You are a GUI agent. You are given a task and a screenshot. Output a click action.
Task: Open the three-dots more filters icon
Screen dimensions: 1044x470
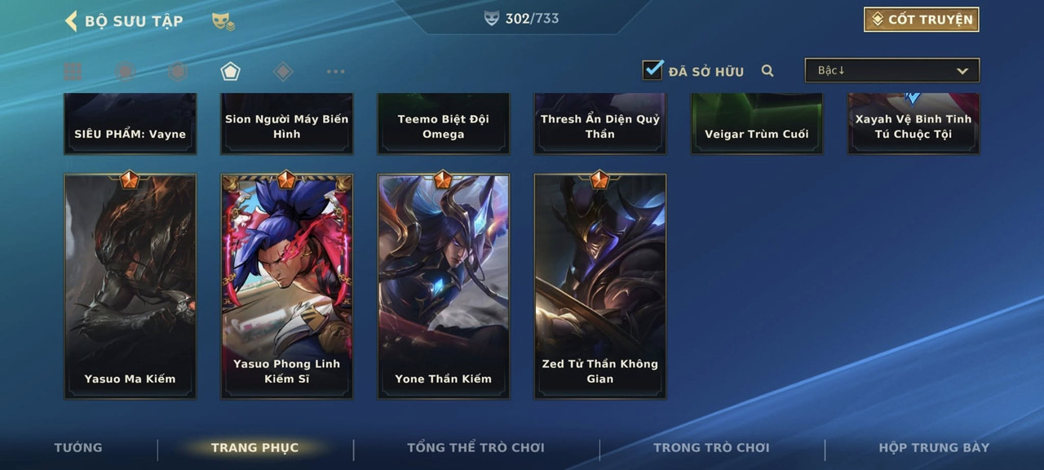coord(335,72)
